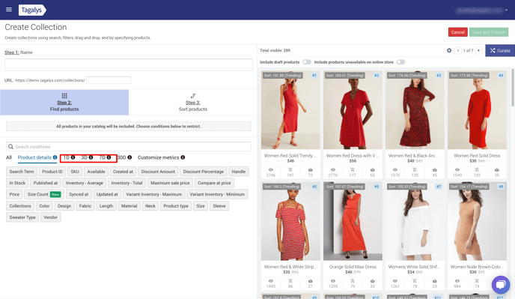Select Step 3 Sort products tab
Image resolution: width=515 pixels, height=299 pixels.
pos(193,103)
